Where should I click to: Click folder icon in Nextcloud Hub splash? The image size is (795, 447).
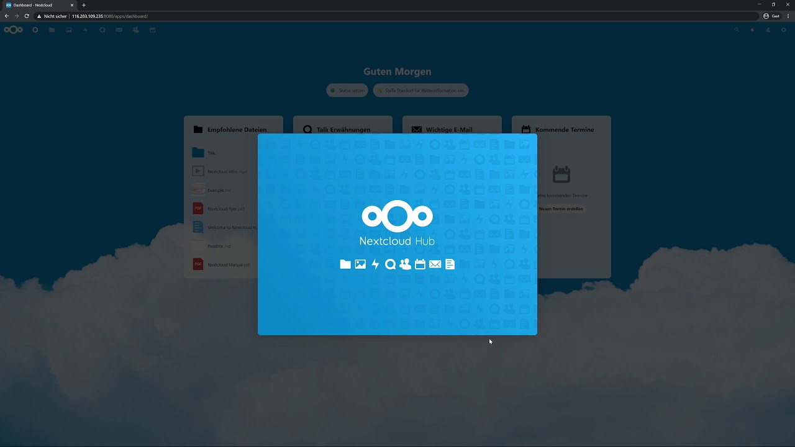click(x=345, y=264)
